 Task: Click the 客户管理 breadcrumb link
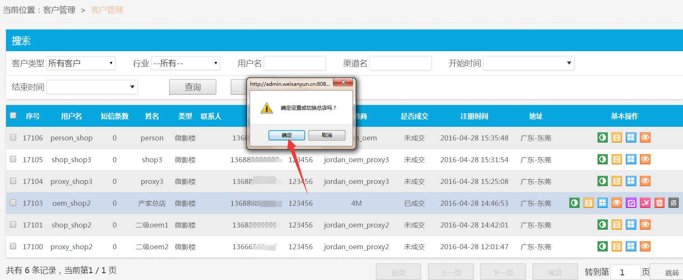pyautogui.click(x=59, y=10)
